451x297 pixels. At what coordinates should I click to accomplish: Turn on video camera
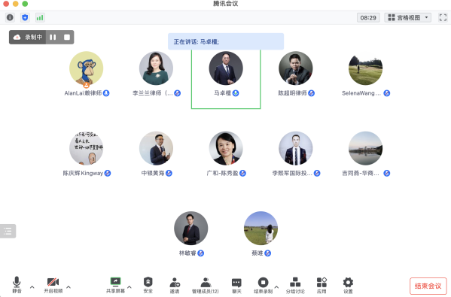(x=53, y=285)
